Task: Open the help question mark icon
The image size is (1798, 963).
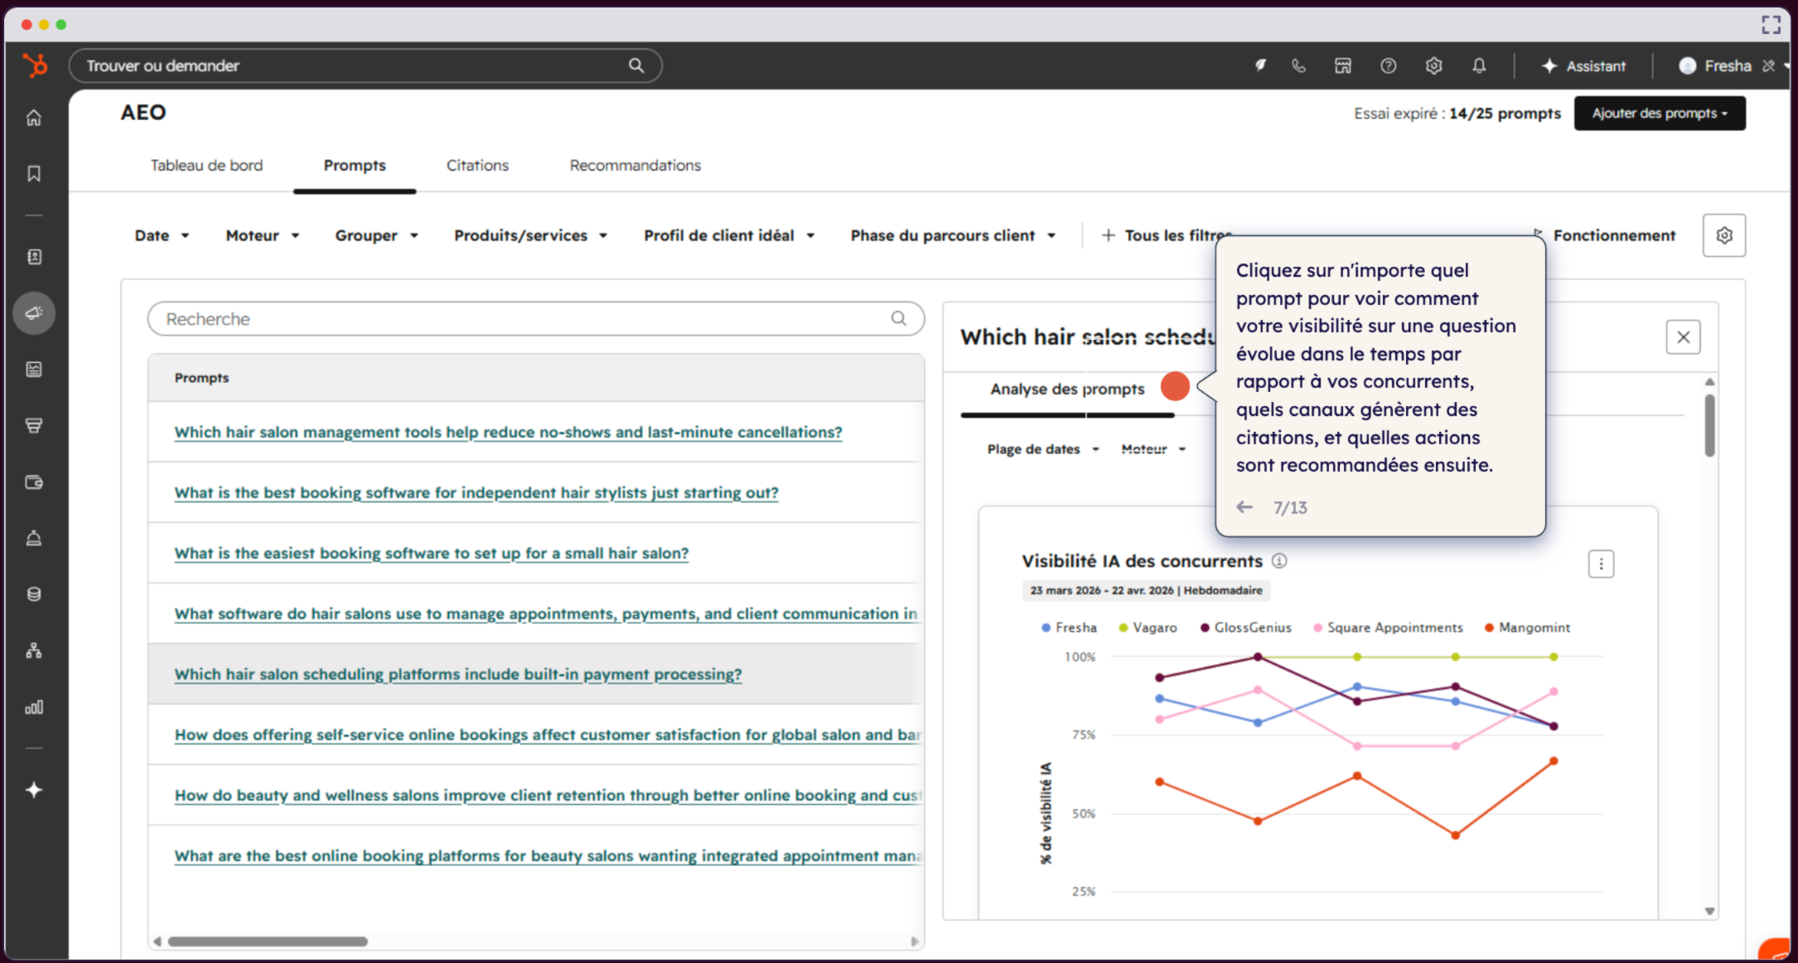Action: 1389,65
